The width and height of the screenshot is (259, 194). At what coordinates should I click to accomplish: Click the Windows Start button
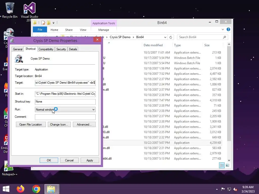click(x=6, y=189)
